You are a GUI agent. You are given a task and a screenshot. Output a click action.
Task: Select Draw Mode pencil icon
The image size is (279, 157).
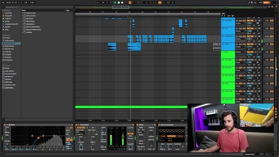(x=249, y=3)
